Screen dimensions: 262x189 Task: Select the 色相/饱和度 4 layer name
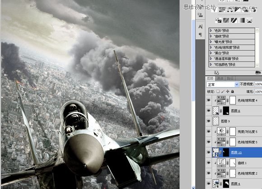[248, 100]
